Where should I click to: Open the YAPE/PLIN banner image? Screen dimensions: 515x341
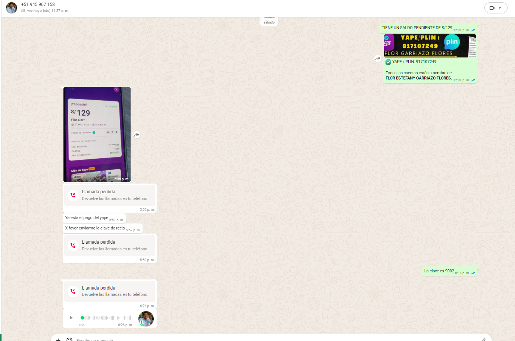(x=430, y=46)
